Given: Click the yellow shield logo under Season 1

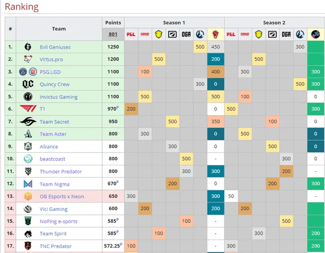Looking at the screenshot, I should (158, 34).
